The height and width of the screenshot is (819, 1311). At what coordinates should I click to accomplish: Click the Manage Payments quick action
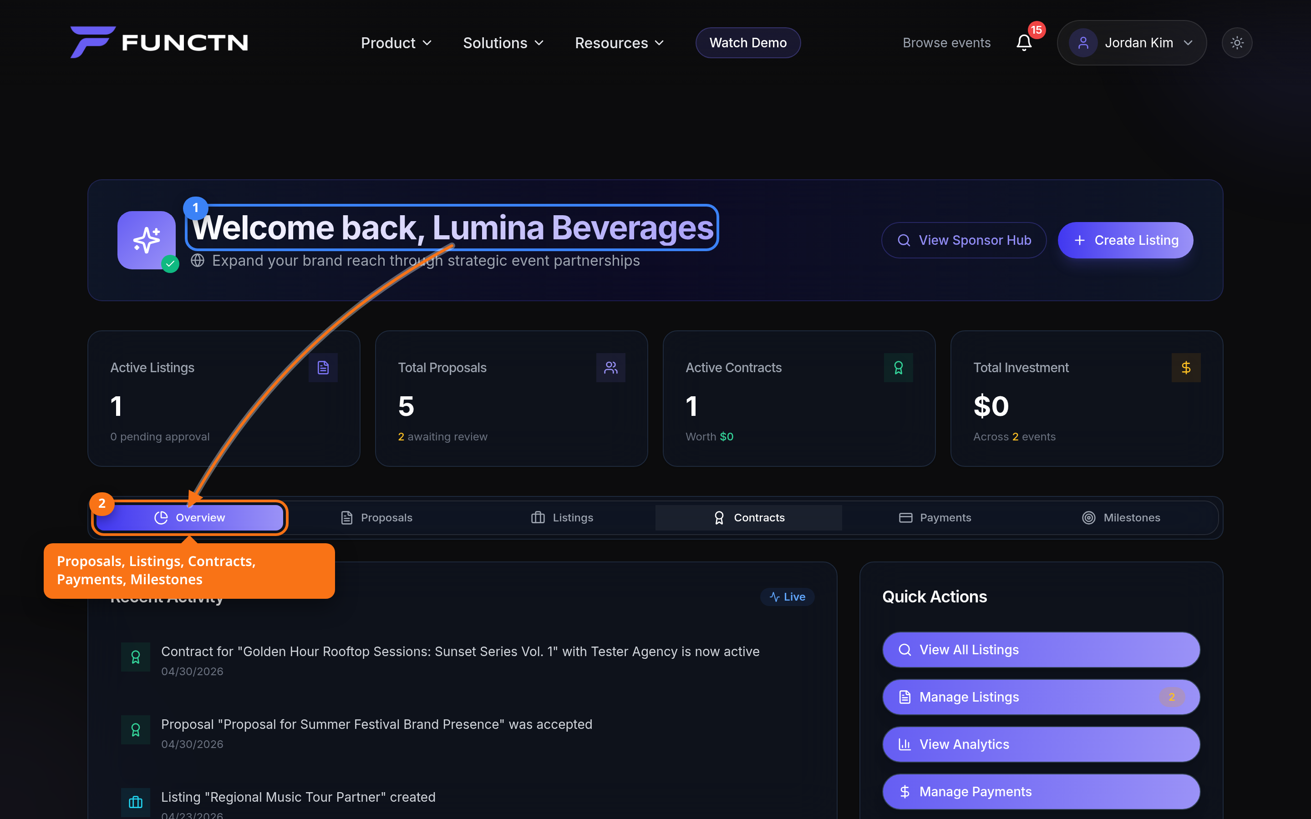click(1041, 791)
